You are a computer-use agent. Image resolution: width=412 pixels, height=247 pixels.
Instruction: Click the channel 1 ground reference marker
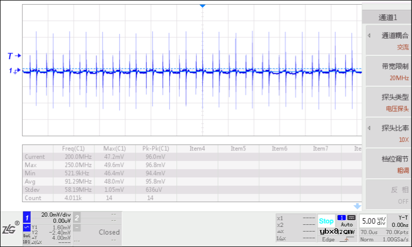14,72
